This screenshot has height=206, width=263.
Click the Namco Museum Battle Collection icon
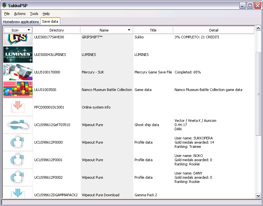point(18,90)
